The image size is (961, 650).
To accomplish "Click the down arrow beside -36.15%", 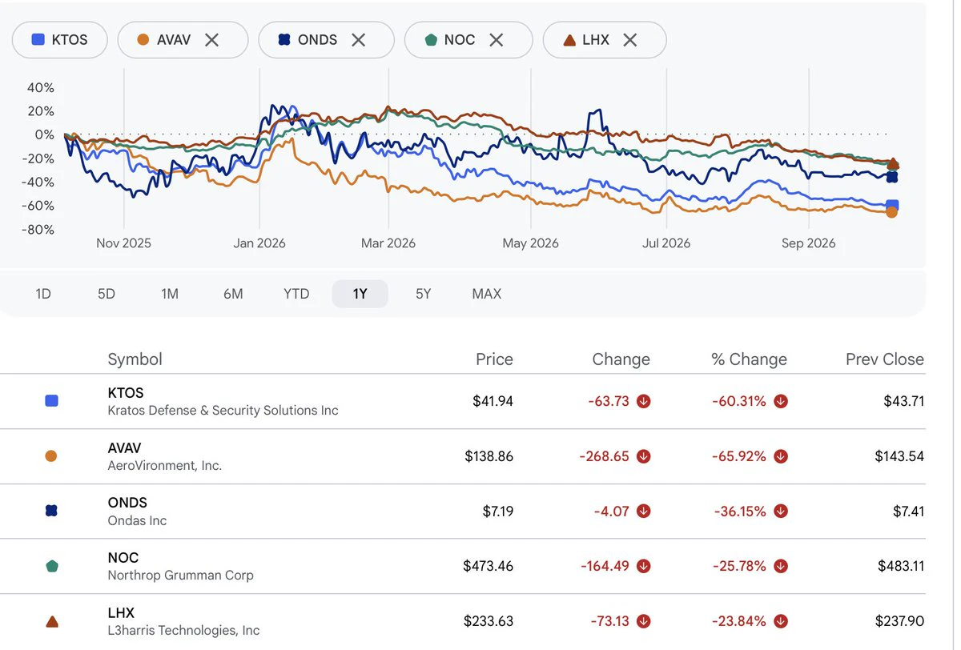I will (781, 511).
